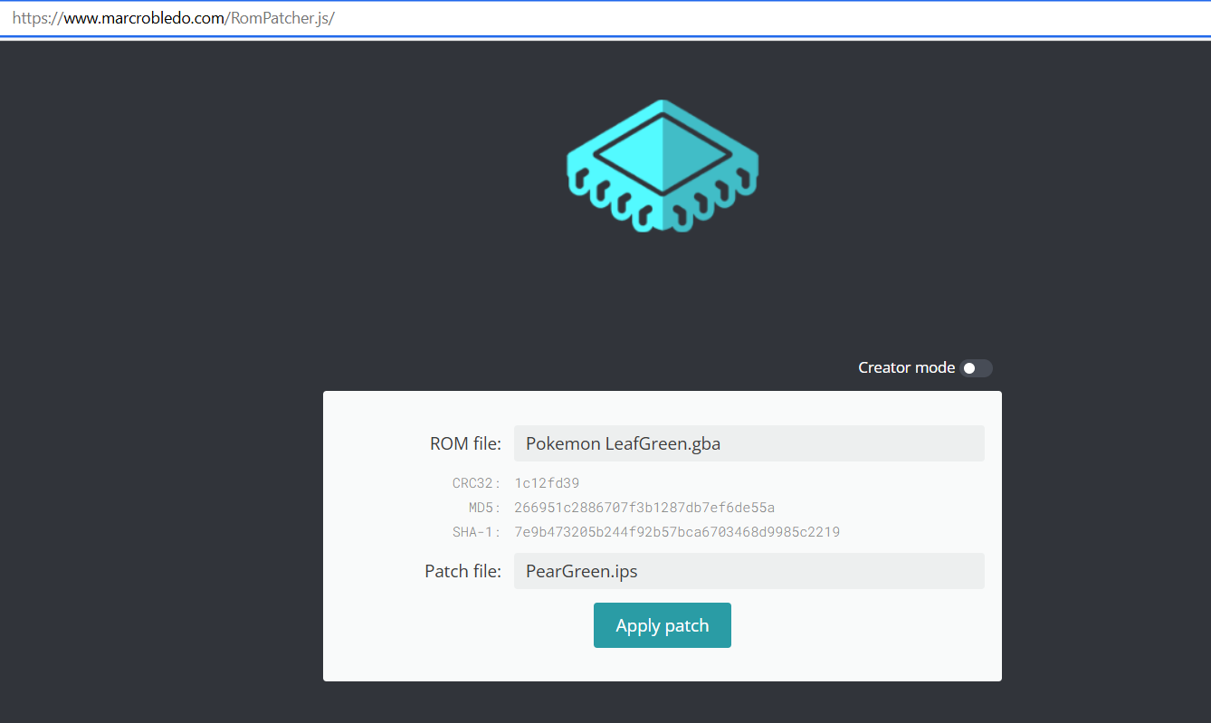Select the PearGreen.ips patch file field
The width and height of the screenshot is (1211, 723).
point(749,572)
